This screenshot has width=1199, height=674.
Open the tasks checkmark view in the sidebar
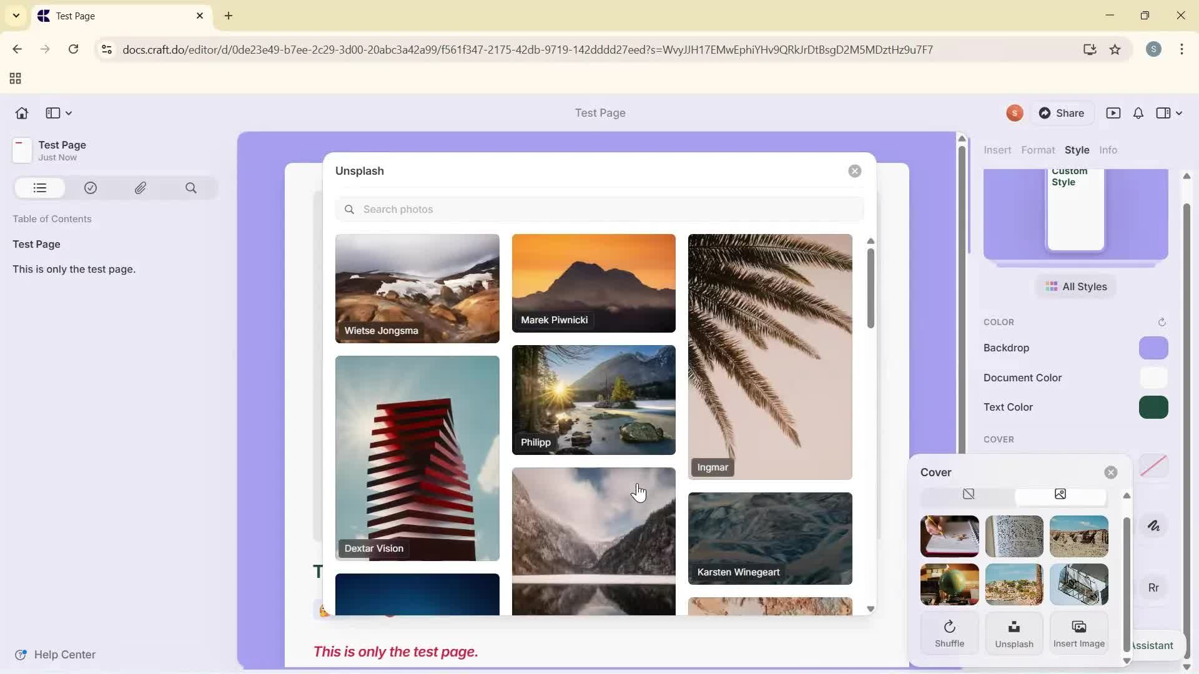coord(91,188)
